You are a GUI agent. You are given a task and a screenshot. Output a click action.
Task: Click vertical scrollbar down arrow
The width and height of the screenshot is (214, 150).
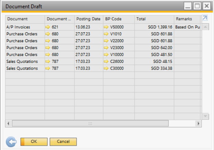tap(205, 116)
